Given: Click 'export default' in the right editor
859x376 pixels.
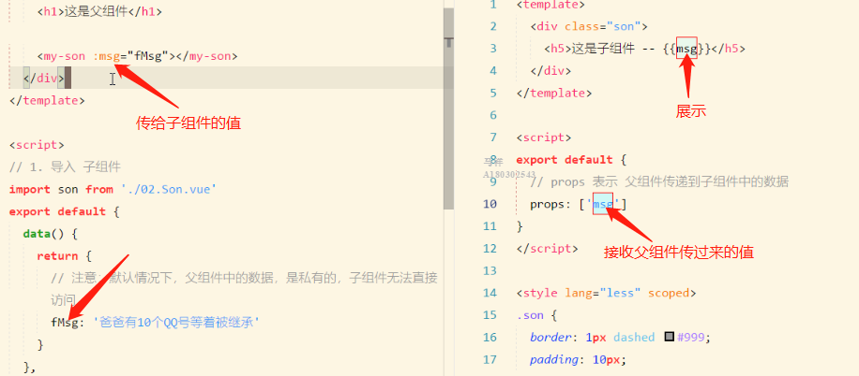Looking at the screenshot, I should 565,160.
